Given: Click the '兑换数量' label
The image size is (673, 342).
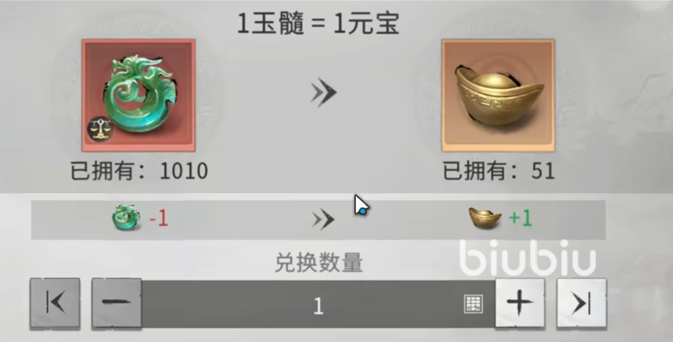Looking at the screenshot, I should pos(318,263).
